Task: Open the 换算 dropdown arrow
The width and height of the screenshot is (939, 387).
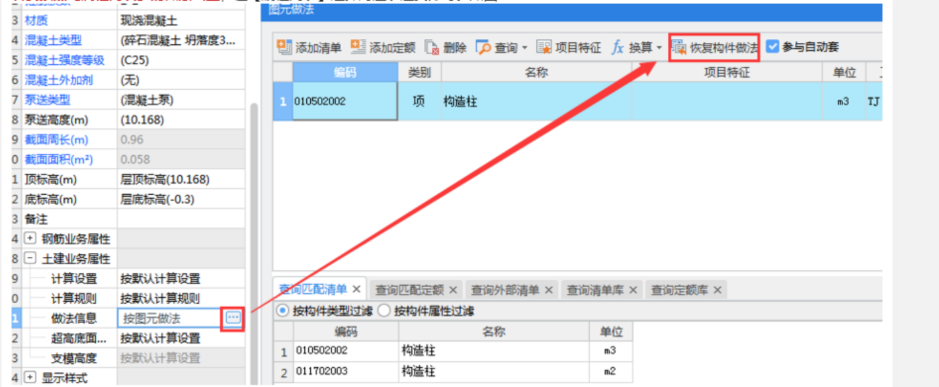Action: pyautogui.click(x=659, y=48)
